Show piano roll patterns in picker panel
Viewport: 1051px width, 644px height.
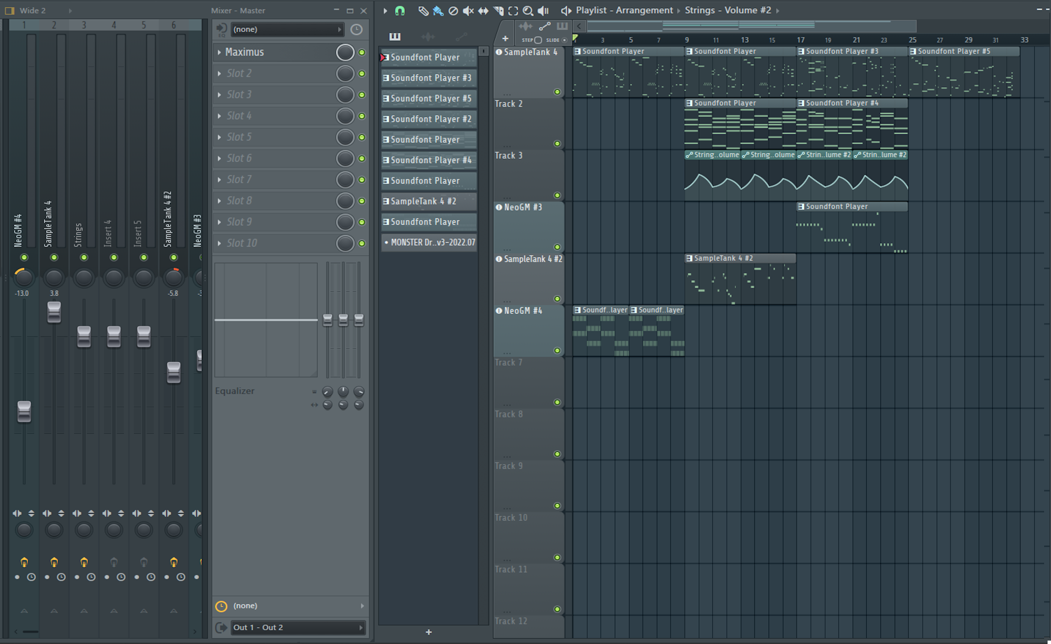395,36
